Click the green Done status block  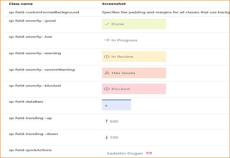(x=134, y=24)
